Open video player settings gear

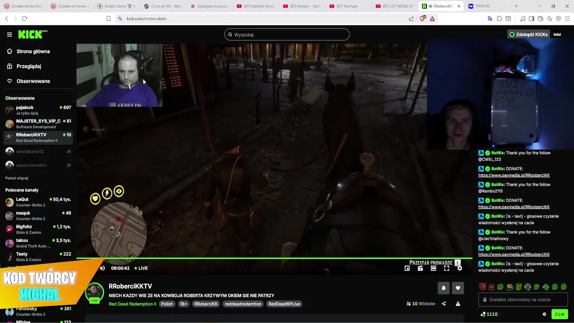[x=460, y=268]
